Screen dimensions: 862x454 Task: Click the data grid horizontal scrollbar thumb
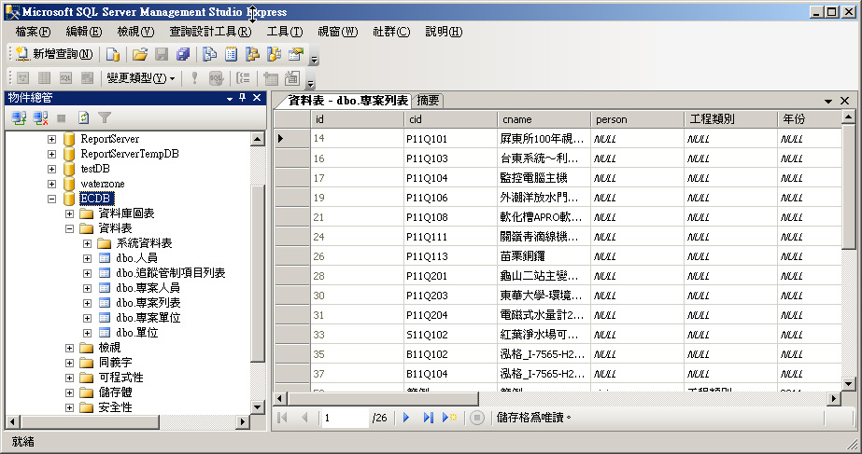click(383, 399)
